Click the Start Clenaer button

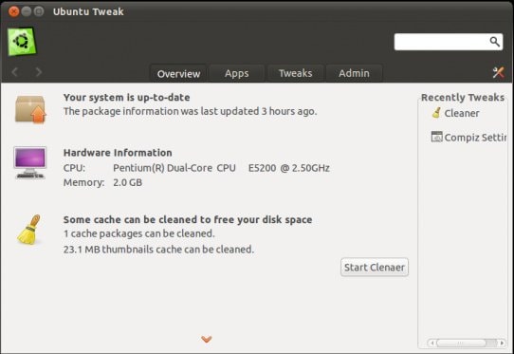click(x=375, y=267)
